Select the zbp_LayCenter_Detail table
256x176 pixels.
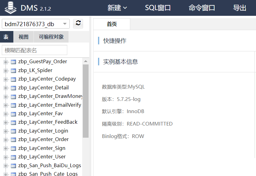point(44,88)
